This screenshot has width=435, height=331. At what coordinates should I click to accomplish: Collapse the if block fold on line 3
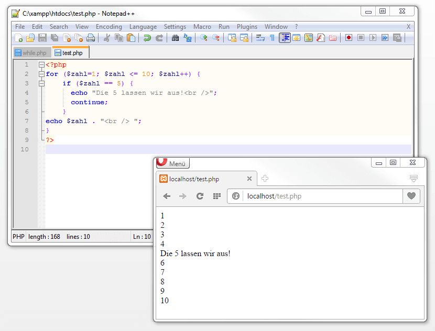point(41,83)
